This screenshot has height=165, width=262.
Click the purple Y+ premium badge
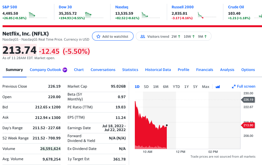click(x=65, y=70)
